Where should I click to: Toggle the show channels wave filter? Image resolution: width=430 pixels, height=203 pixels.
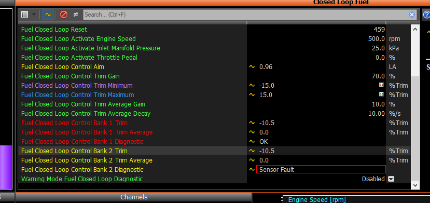pyautogui.click(x=48, y=15)
